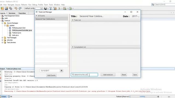The image size is (175, 98).
Task: Switch to the Git tab at bottom
Action: coord(10,97)
